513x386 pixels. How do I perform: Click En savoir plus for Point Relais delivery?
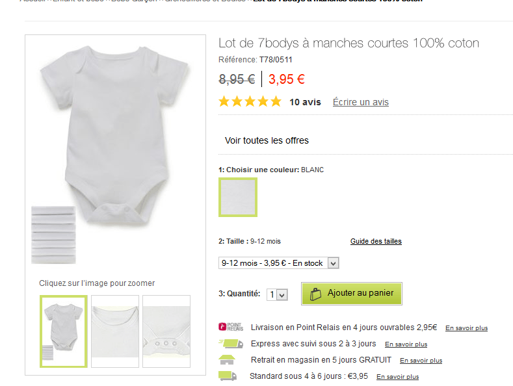pos(466,328)
